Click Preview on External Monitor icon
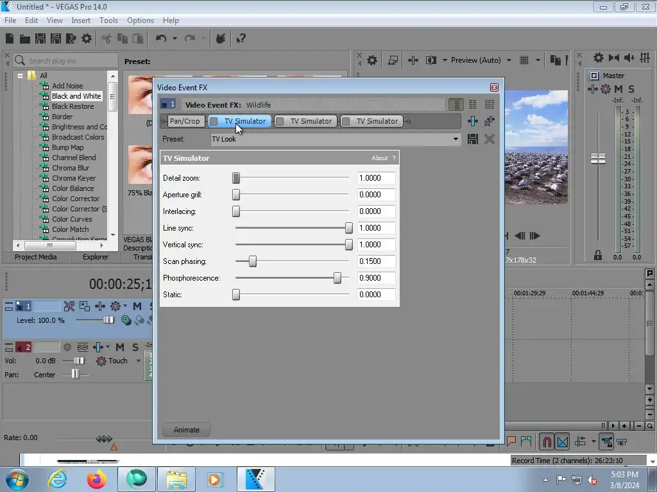 pyautogui.click(x=393, y=60)
